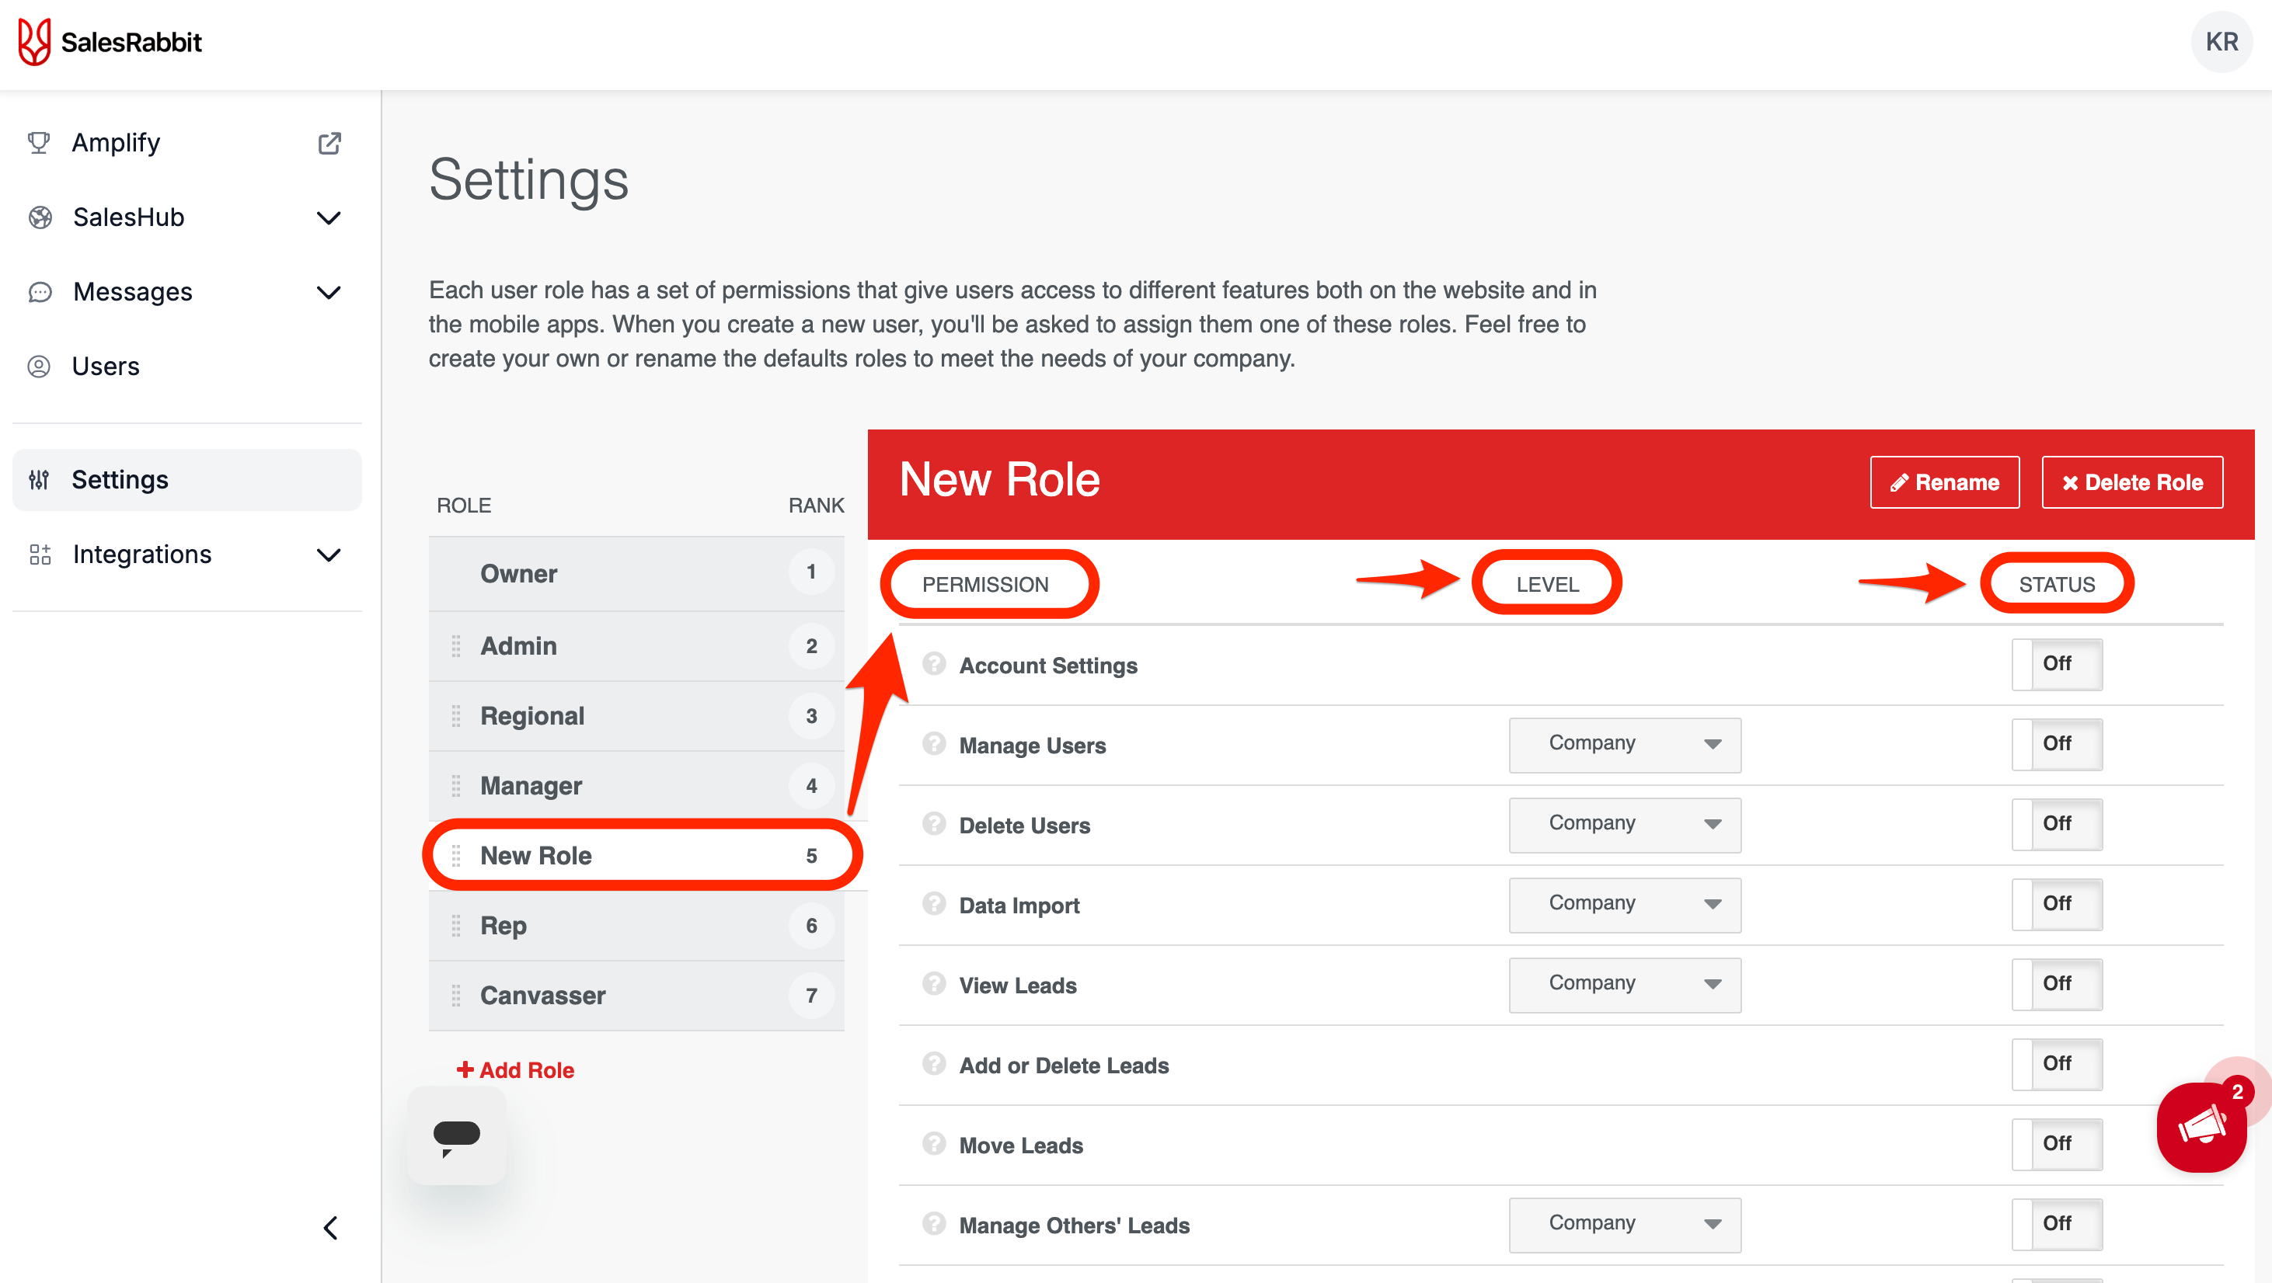The width and height of the screenshot is (2272, 1283).
Task: Click the Add Role link
Action: click(516, 1069)
